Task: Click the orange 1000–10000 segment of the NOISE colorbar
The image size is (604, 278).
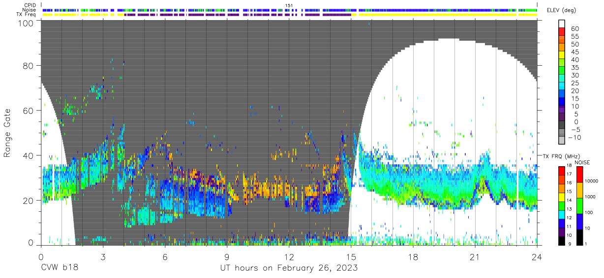Action: tap(579, 190)
